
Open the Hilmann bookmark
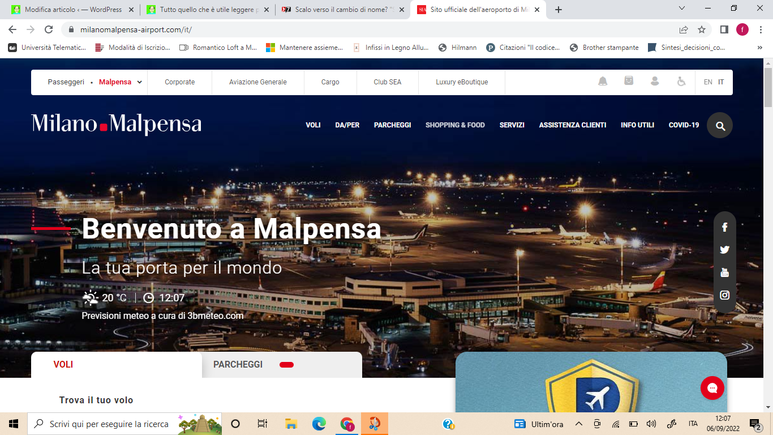tap(458, 48)
